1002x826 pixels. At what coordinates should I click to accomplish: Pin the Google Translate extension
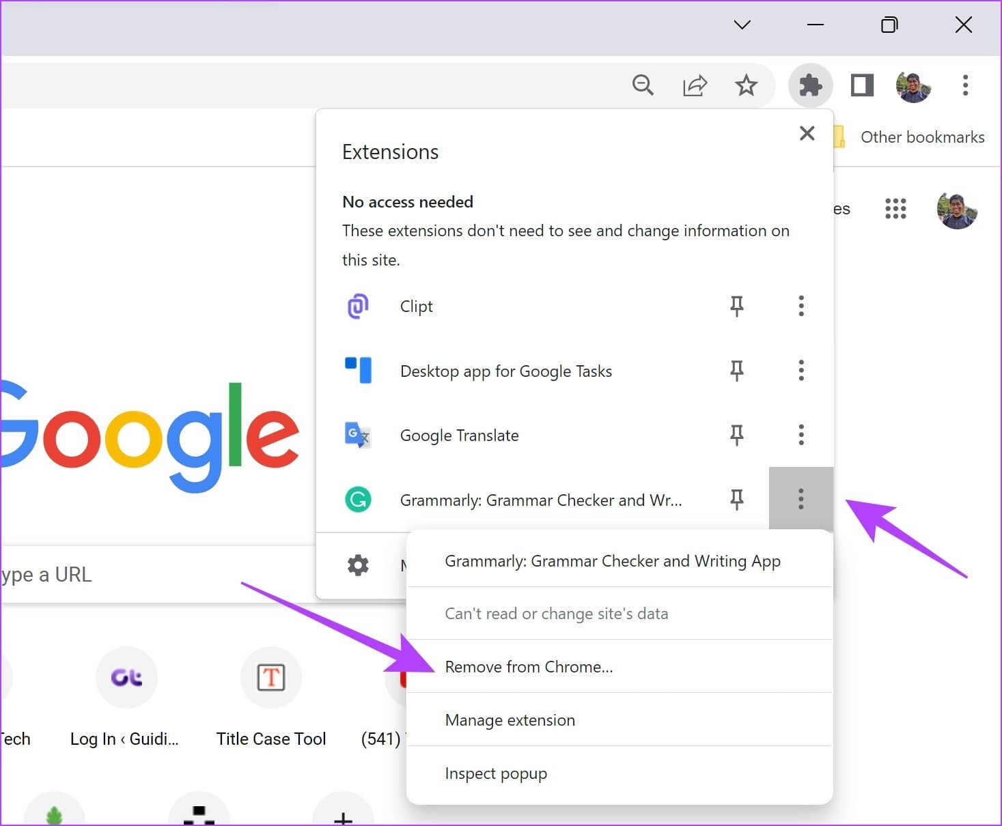(736, 435)
